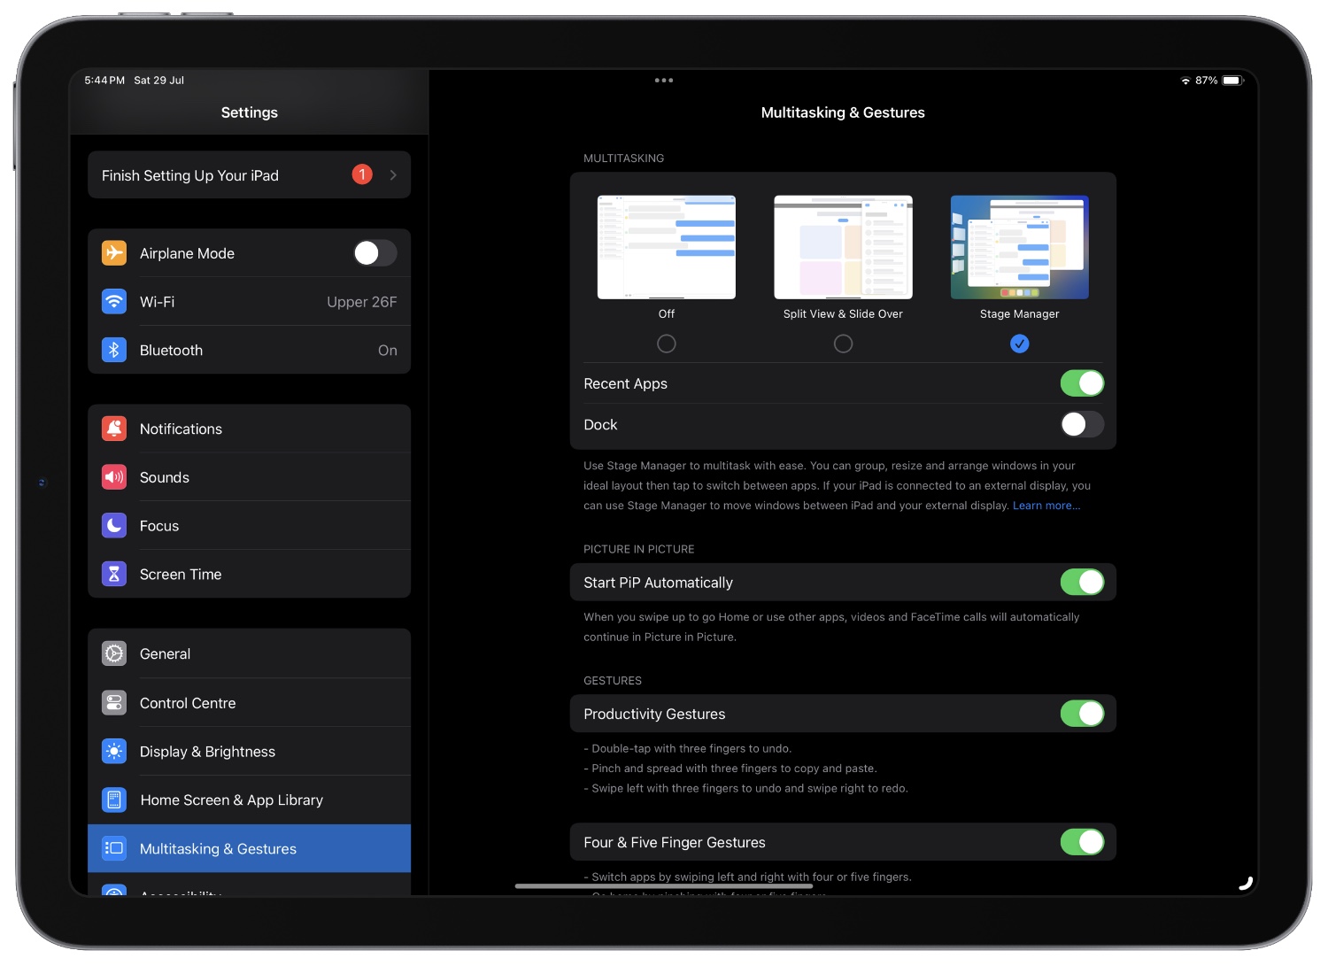This screenshot has width=1328, height=966.
Task: Click the Screen Time hourglass icon
Action: pyautogui.click(x=114, y=574)
